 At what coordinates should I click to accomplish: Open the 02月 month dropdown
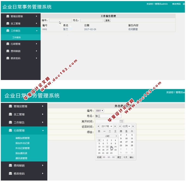tap(126, 126)
